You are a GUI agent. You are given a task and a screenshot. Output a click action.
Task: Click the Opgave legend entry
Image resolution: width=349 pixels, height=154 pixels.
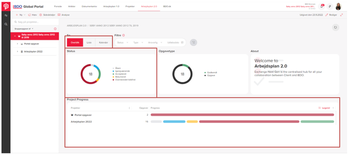pos(209,75)
